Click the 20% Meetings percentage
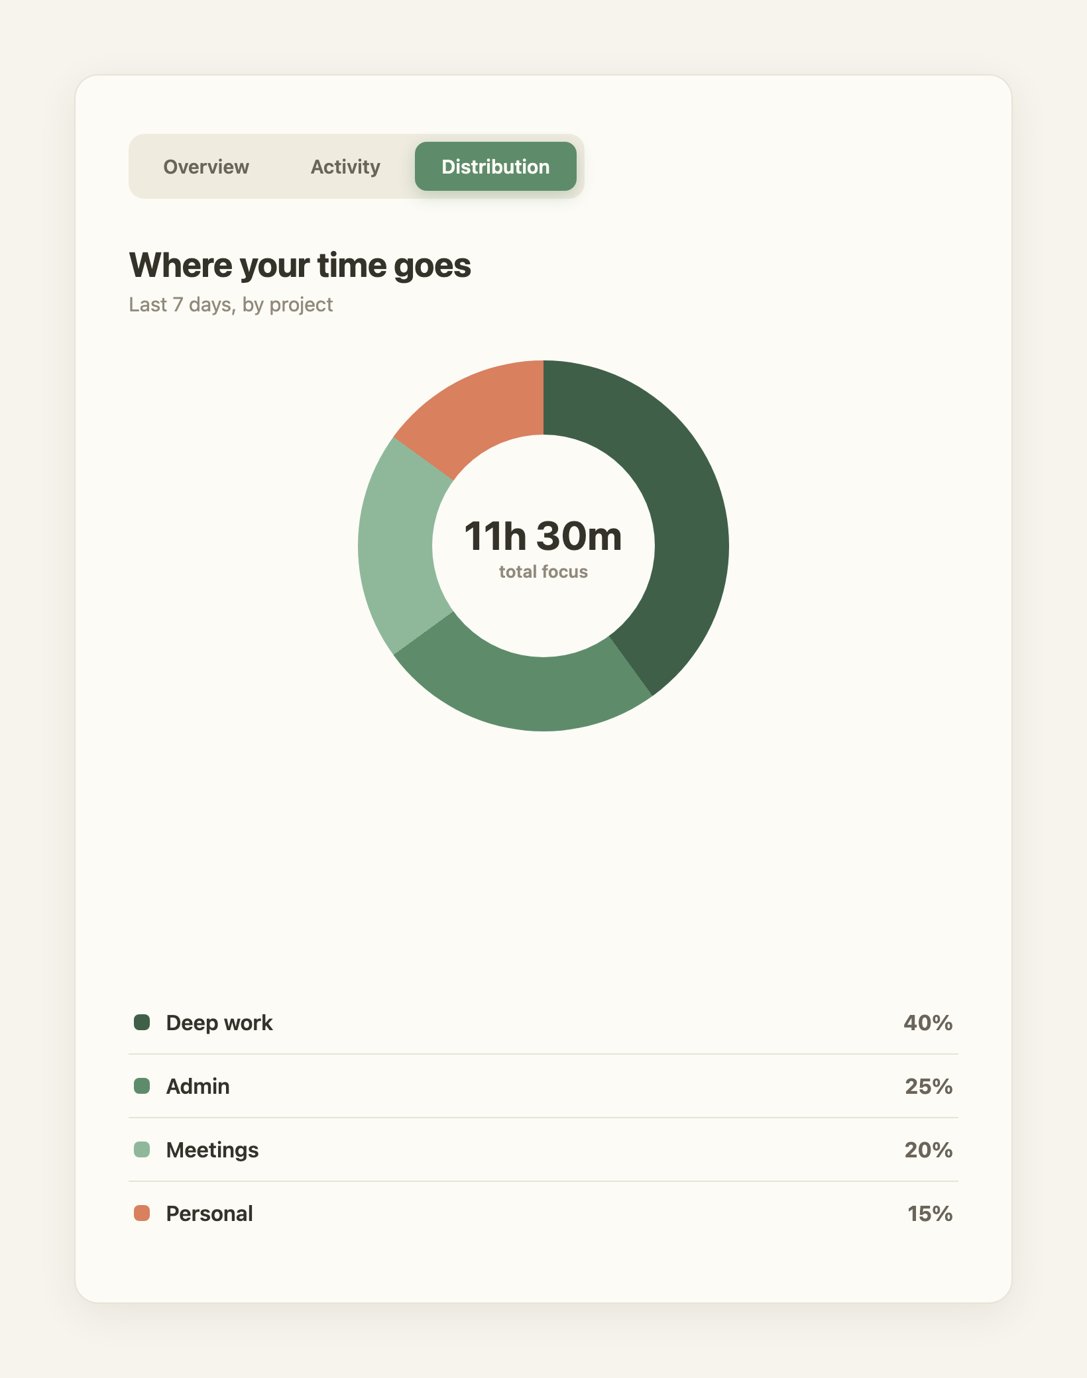Viewport: 1087px width, 1378px height. 929,1149
